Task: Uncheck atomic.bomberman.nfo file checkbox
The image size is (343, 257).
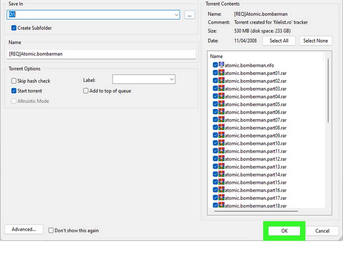Action: point(215,65)
